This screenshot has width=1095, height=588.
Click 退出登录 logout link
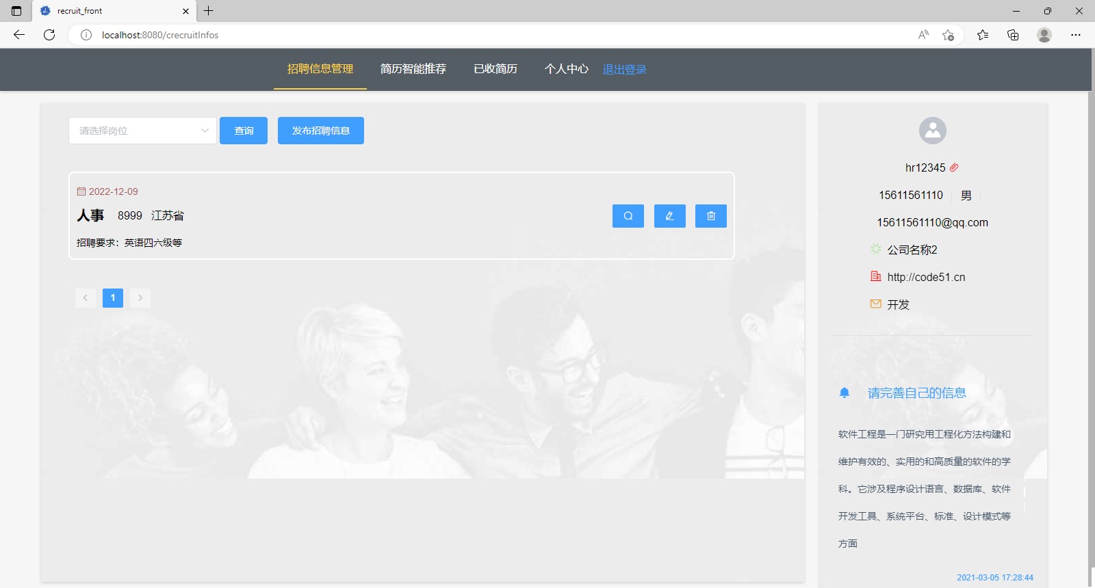(x=624, y=70)
